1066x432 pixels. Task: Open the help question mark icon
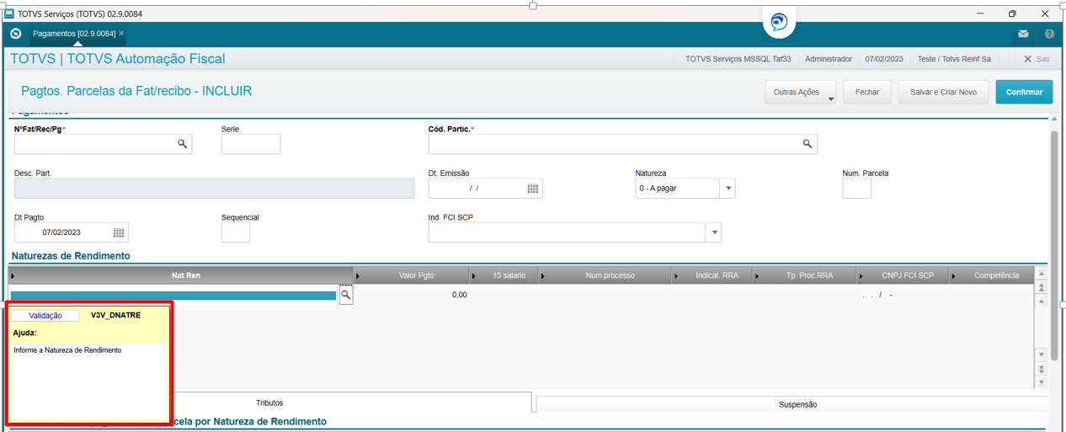(x=1049, y=35)
